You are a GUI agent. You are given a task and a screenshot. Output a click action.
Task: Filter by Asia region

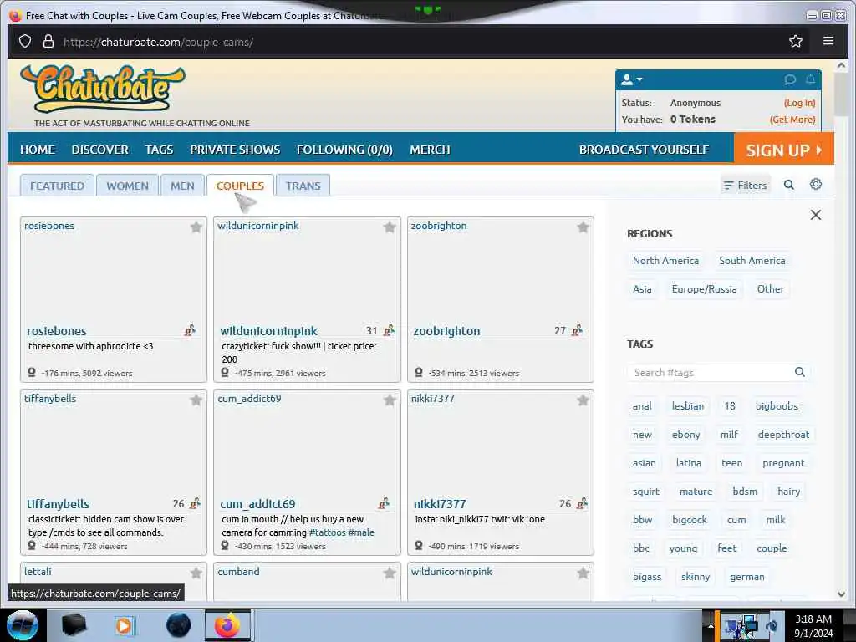click(642, 288)
